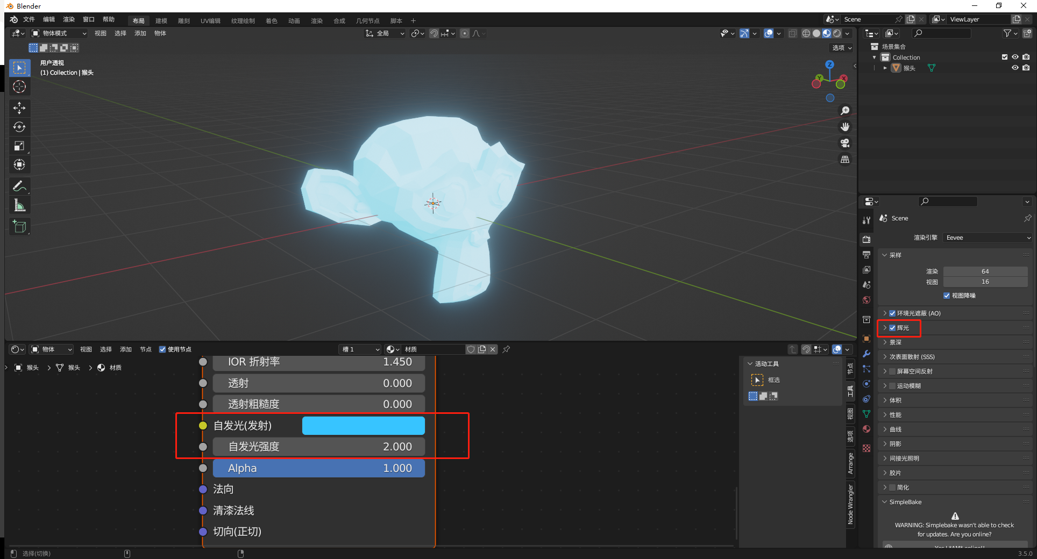Pick the Rotate tool
1037x559 pixels.
click(19, 127)
